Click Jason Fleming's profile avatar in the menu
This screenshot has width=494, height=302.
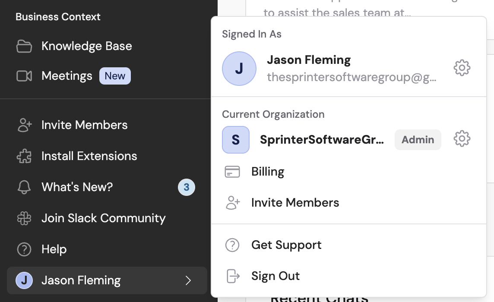(239, 68)
